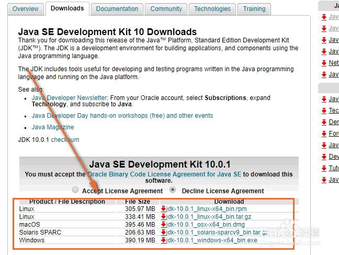
Task: Switch to the Training tab
Action: click(254, 9)
